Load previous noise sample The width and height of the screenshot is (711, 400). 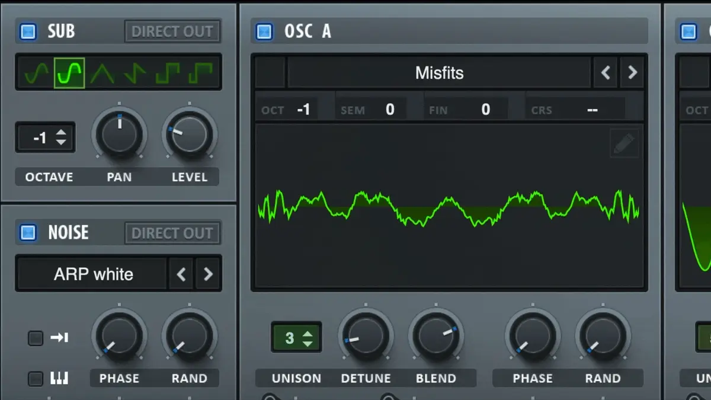[x=181, y=274]
